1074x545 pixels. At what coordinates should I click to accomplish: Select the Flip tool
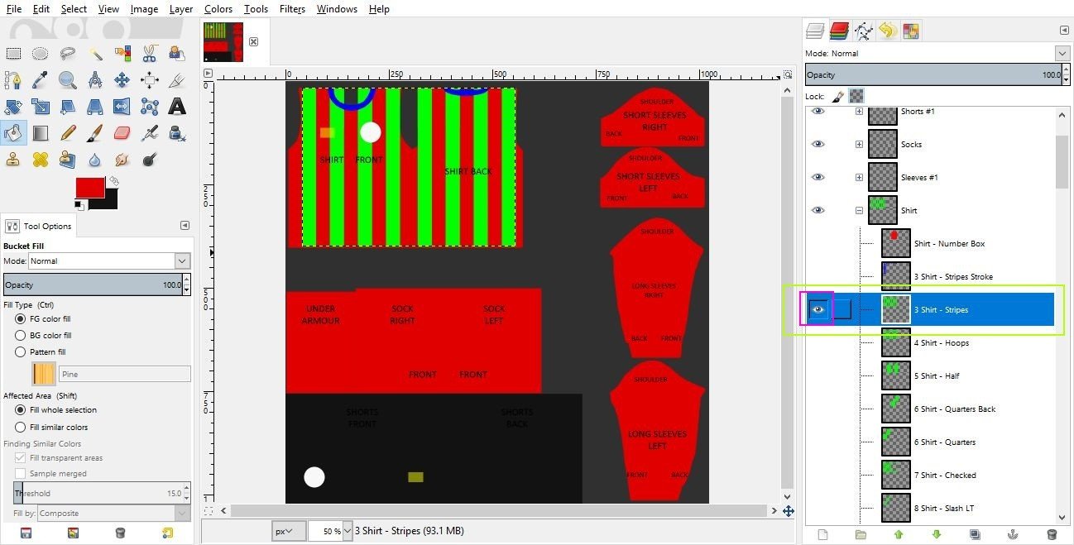coord(122,107)
